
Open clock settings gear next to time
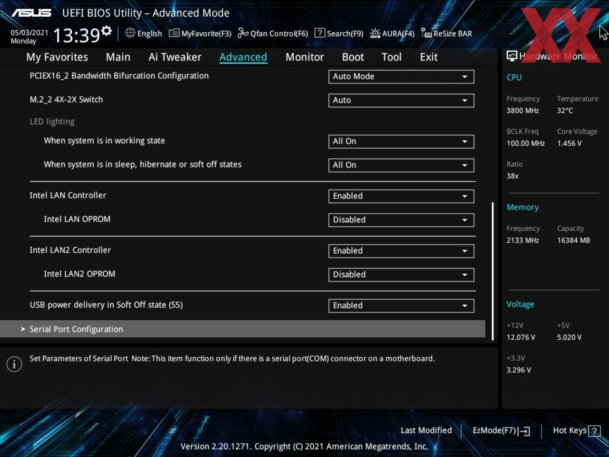(107, 30)
